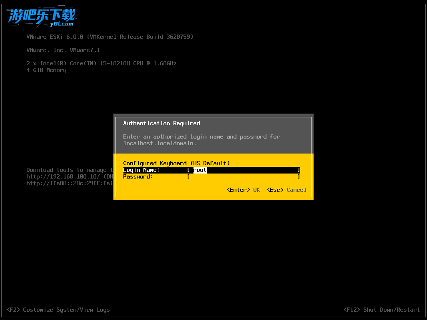Click the localhost.localdomain hostname text
Screen dimensions: 427x320
[160, 143]
